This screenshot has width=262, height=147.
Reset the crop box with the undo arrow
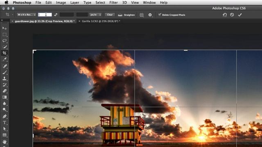tap(225, 15)
